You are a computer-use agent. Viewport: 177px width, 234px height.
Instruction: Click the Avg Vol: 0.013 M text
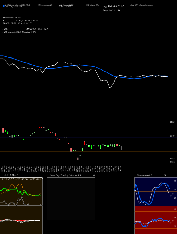113,6
